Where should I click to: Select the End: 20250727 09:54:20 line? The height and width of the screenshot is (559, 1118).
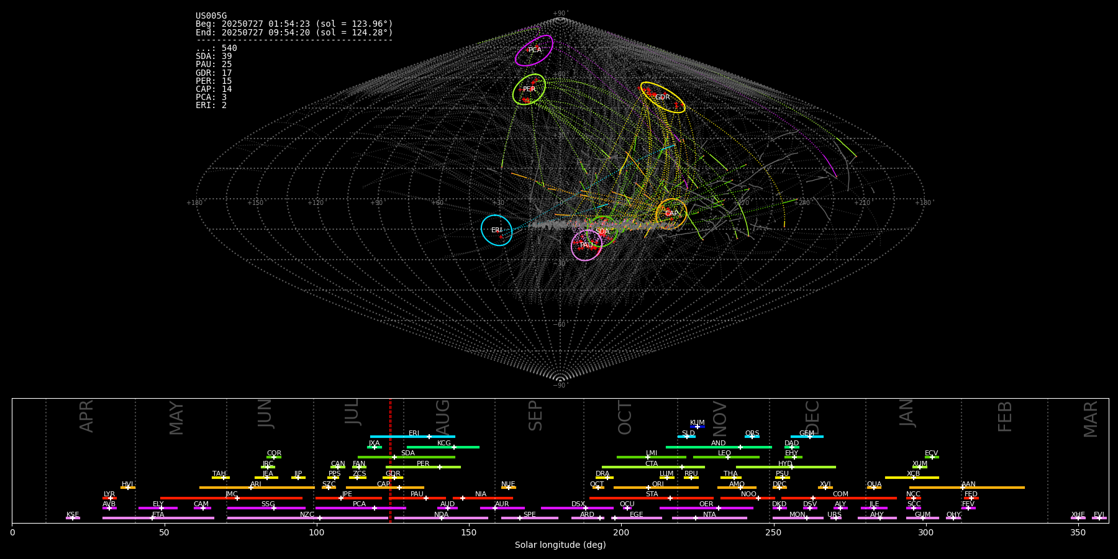pyautogui.click(x=294, y=32)
